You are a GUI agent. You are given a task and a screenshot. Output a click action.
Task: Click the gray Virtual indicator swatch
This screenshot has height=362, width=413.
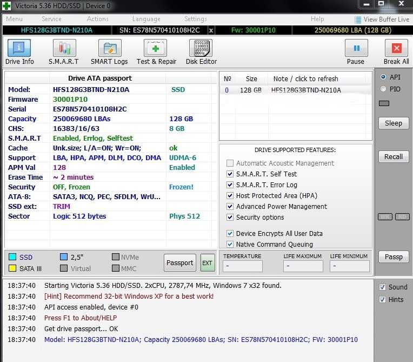pos(64,268)
